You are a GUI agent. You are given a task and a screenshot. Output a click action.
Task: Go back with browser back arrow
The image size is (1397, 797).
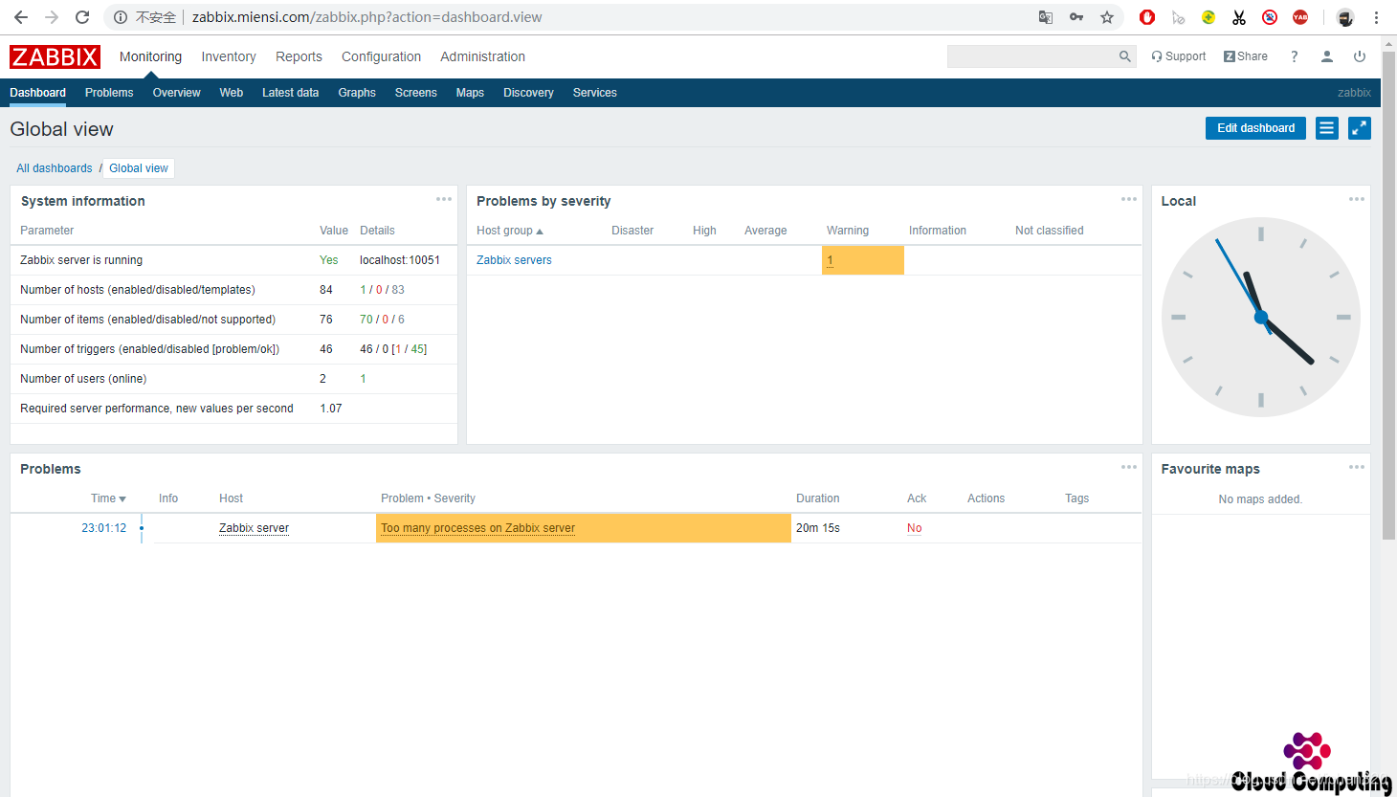click(x=21, y=17)
